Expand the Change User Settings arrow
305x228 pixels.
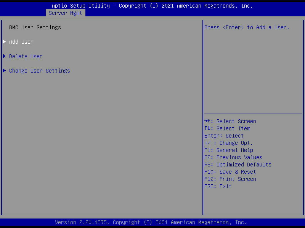[x=5, y=71]
